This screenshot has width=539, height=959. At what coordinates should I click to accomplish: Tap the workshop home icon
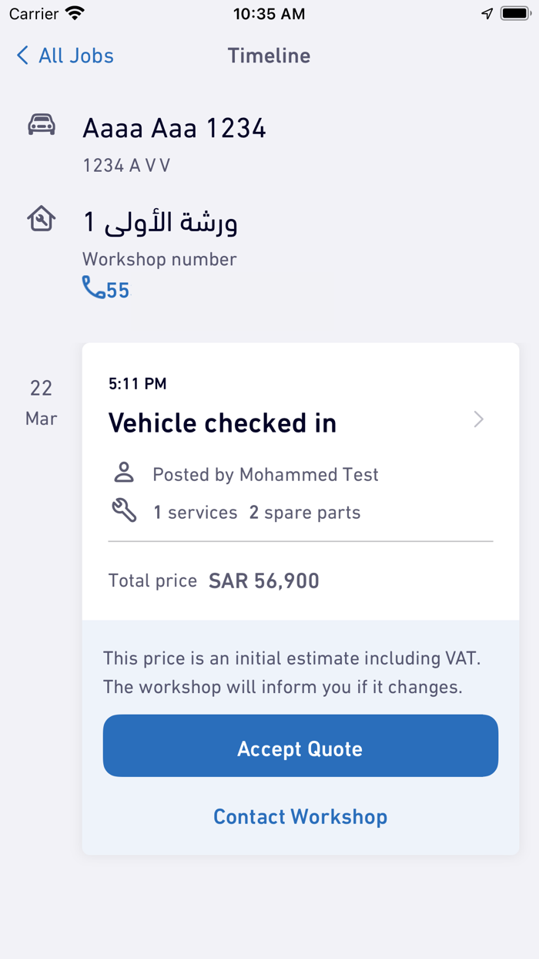point(42,218)
